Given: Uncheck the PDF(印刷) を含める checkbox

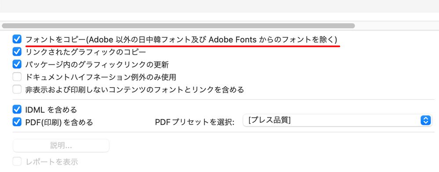Looking at the screenshot, I should click(x=17, y=122).
